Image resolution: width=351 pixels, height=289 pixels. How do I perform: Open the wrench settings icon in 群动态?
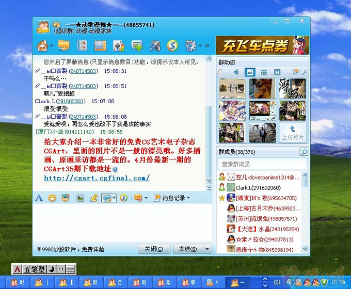click(x=305, y=72)
